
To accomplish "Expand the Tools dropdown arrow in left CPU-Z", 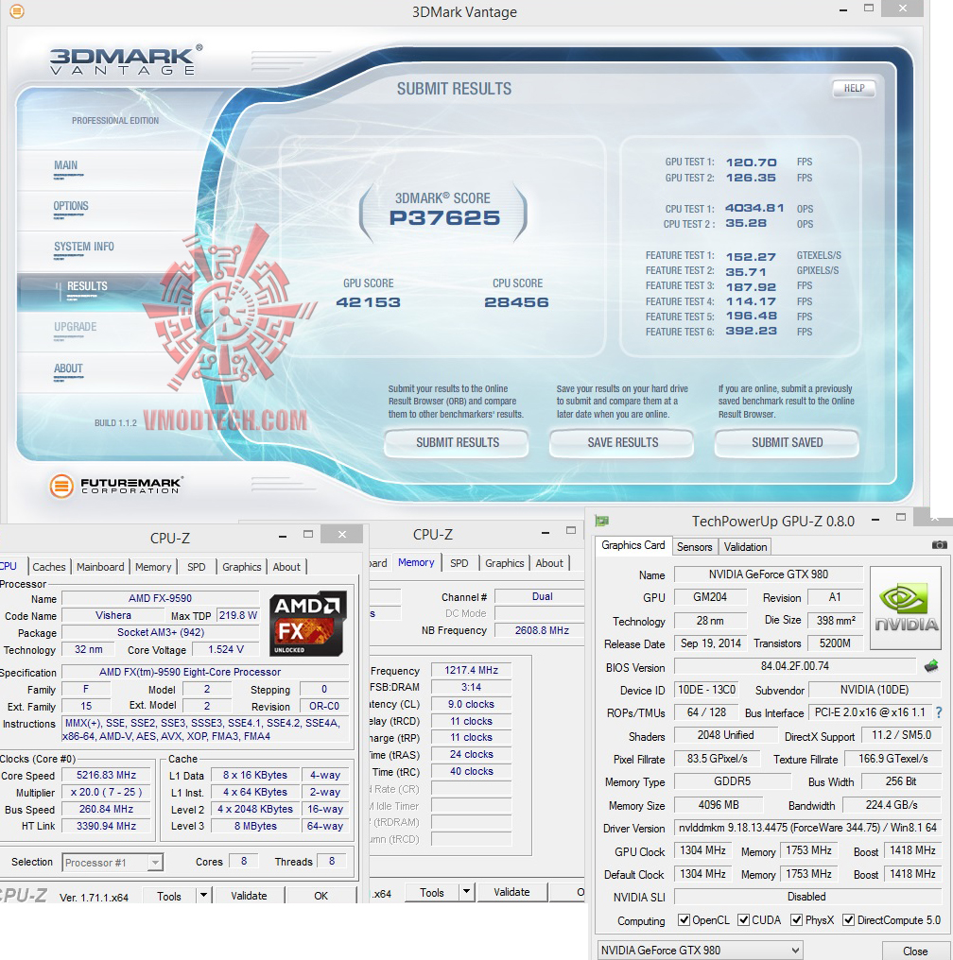I will pos(203,895).
